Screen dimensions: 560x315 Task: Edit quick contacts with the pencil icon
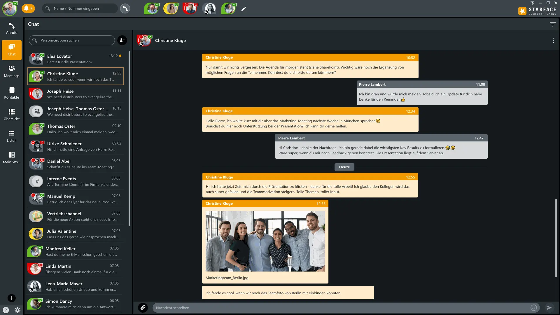click(244, 9)
